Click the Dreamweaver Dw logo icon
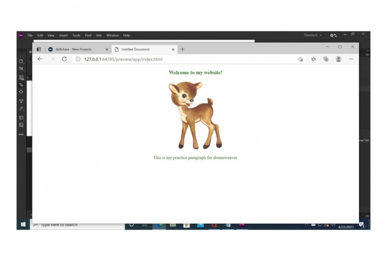The image size is (387, 261). pyautogui.click(x=20, y=35)
